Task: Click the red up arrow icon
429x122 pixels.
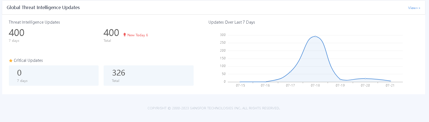Action: coord(125,35)
